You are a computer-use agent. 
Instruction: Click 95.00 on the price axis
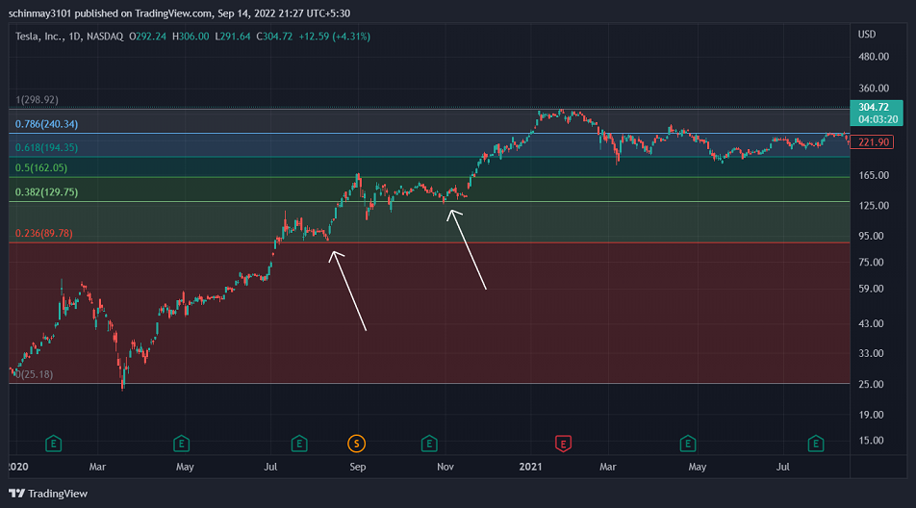tap(871, 236)
